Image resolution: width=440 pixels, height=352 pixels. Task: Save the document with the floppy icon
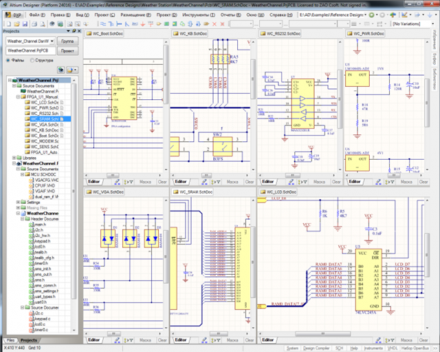tap(25, 24)
